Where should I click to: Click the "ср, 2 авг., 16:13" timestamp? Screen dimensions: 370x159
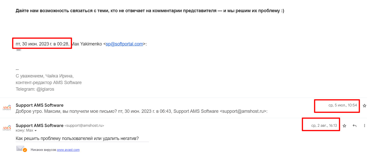pyautogui.click(x=324, y=126)
